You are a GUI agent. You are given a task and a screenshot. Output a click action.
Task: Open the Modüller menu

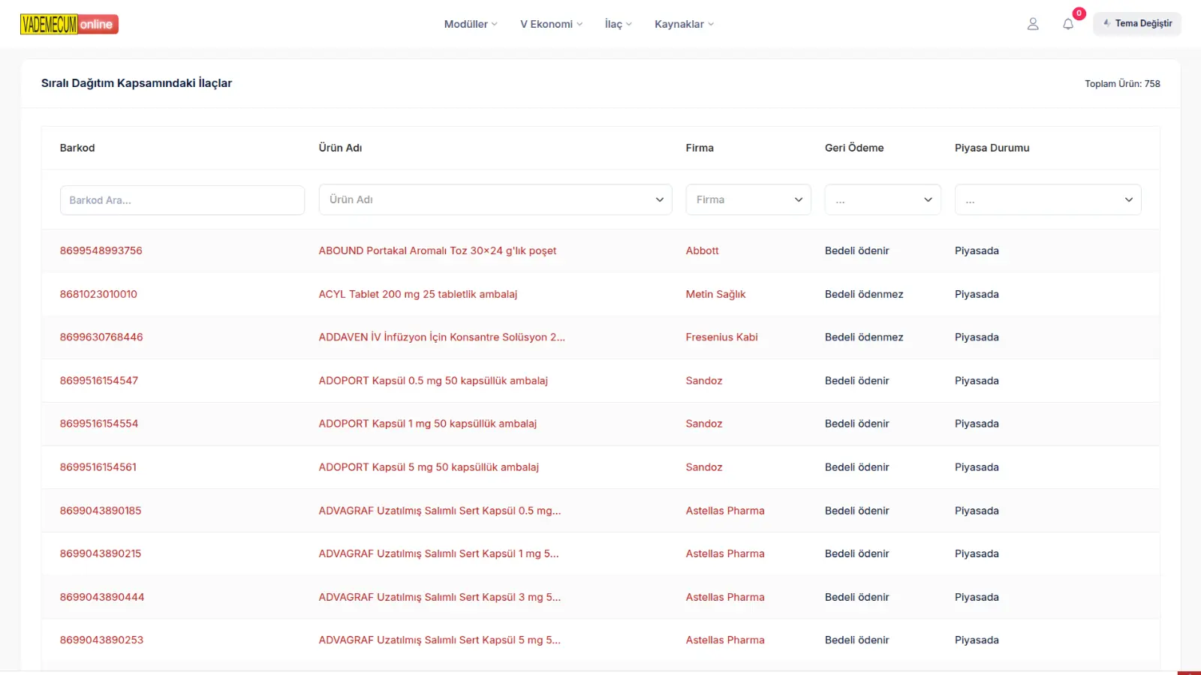point(471,24)
